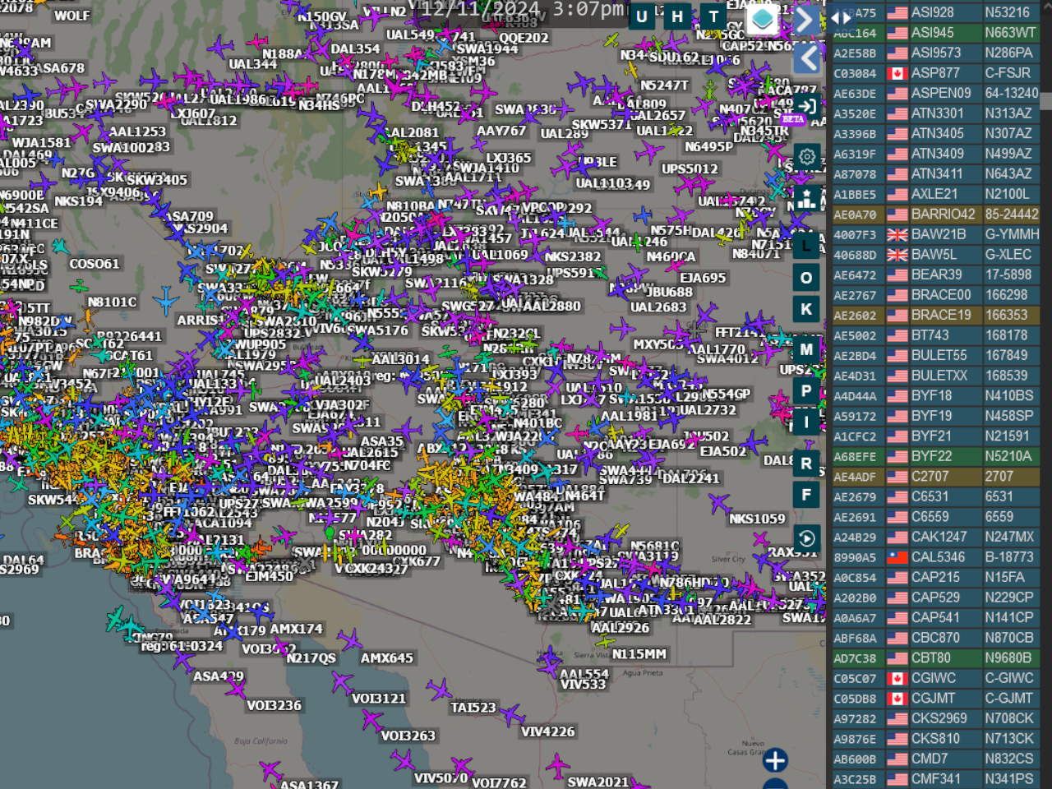Select the CMF341 row at list bottom

(x=936, y=779)
